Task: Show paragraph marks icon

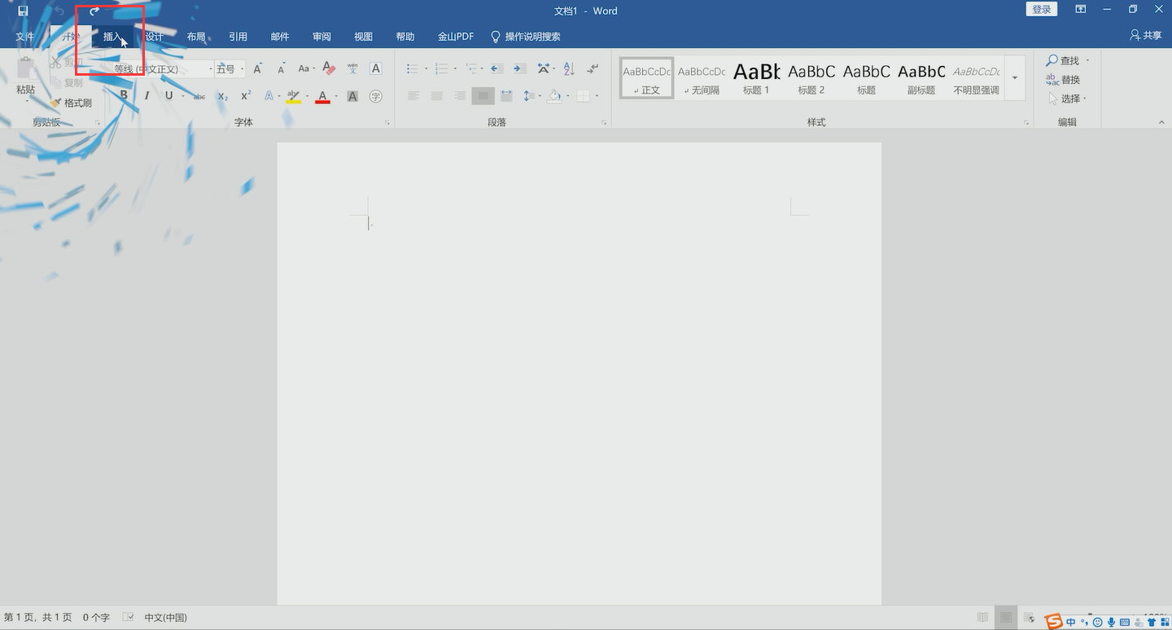Action: 593,69
